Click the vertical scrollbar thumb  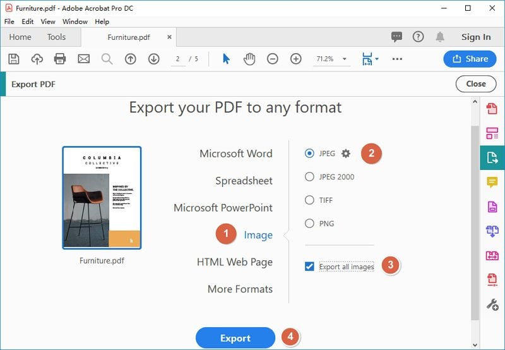coord(475,223)
